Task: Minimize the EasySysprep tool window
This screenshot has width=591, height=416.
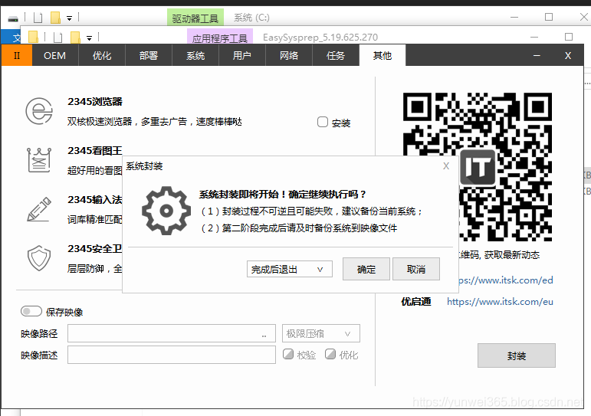Action: [x=537, y=55]
